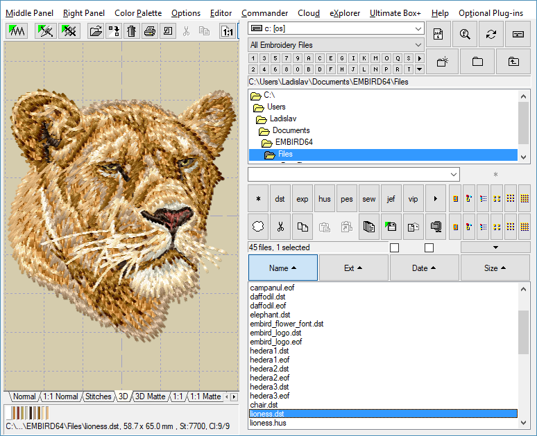
Task: Open the Ultimate Box+ menu
Action: 395,13
